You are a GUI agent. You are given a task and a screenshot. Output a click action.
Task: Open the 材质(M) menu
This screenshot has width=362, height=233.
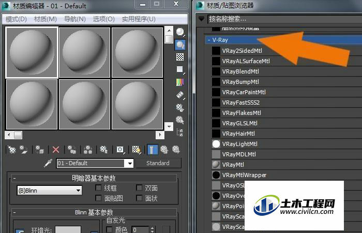click(46, 19)
